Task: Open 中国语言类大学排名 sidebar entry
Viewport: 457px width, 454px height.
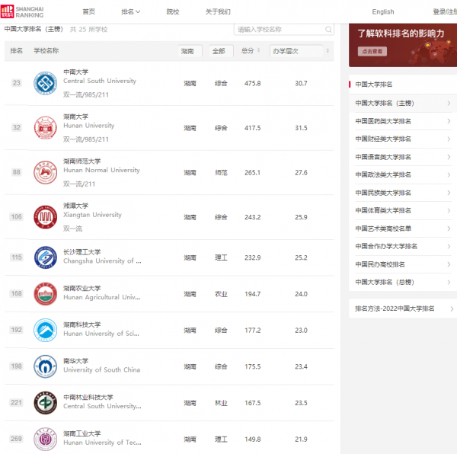Action: (403, 157)
